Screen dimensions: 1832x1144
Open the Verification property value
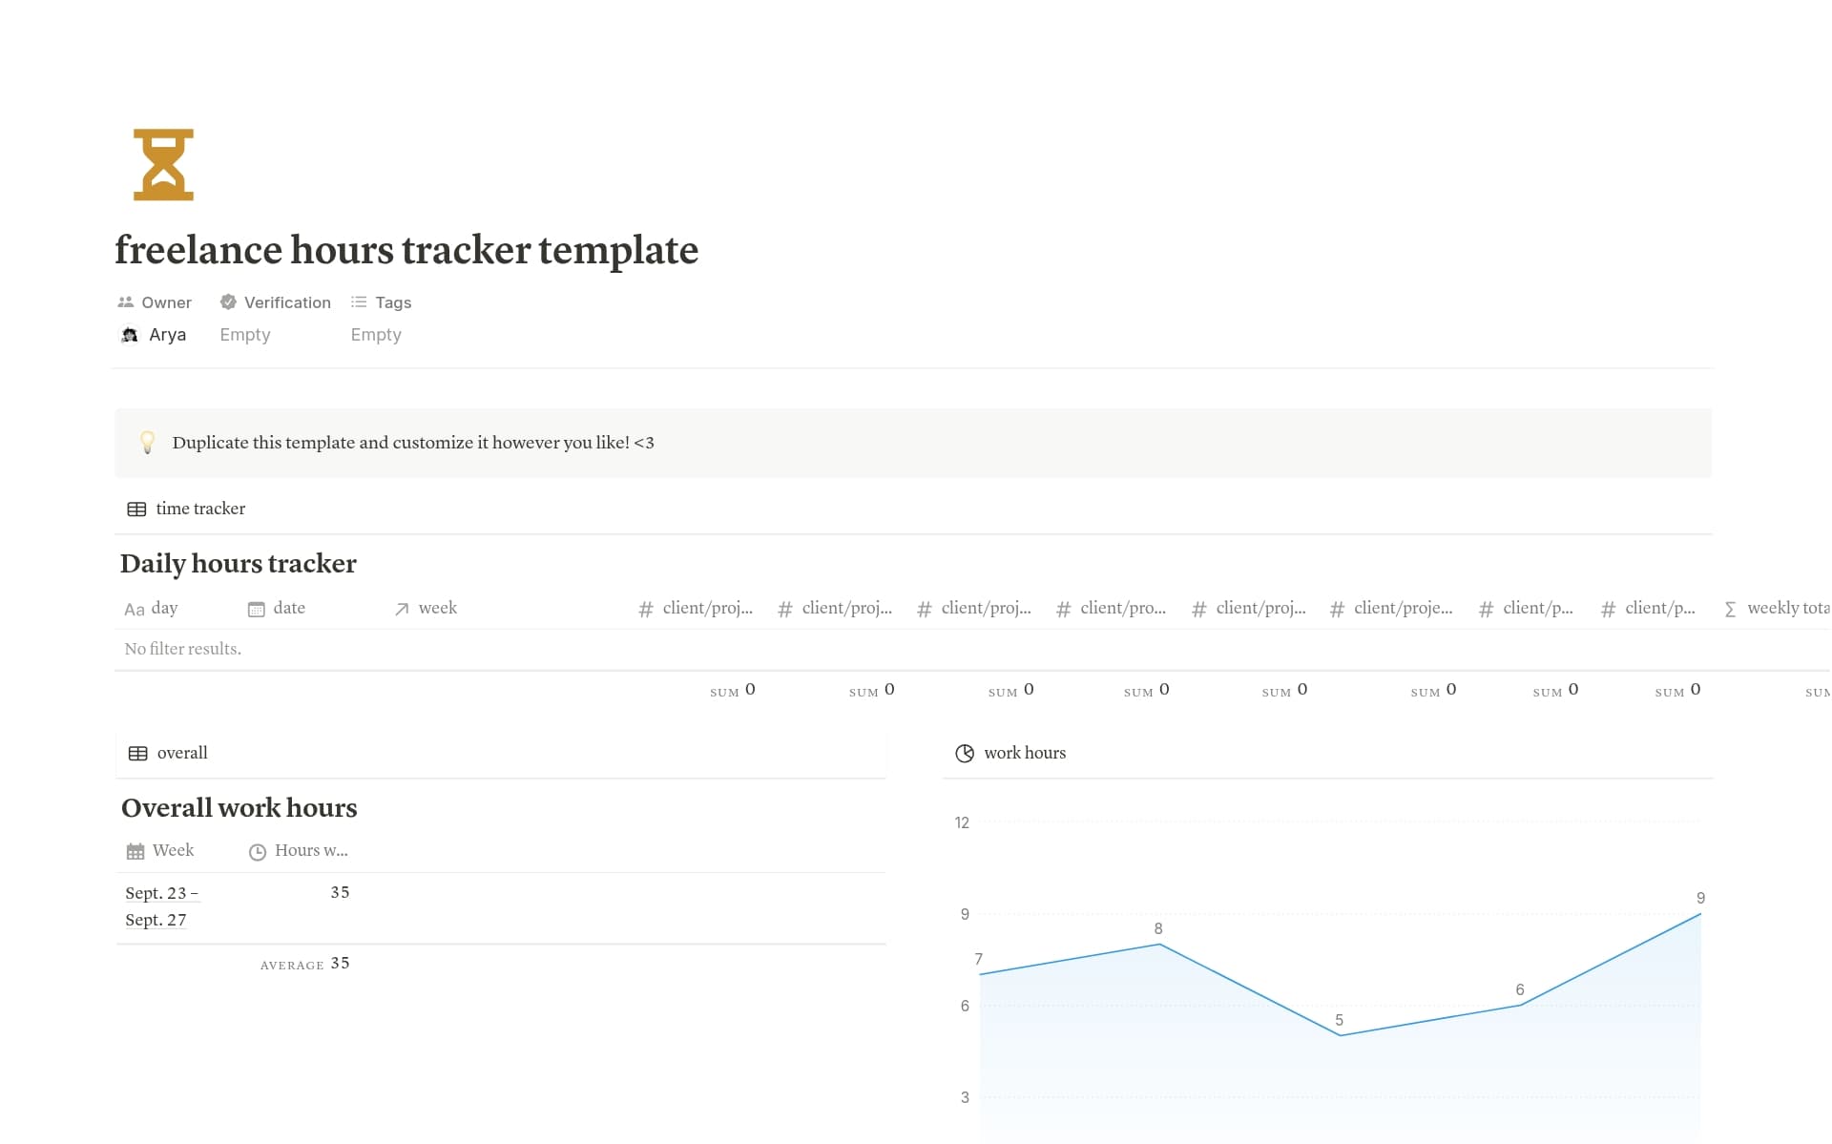(244, 334)
